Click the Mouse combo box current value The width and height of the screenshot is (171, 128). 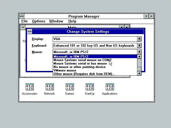(95, 52)
